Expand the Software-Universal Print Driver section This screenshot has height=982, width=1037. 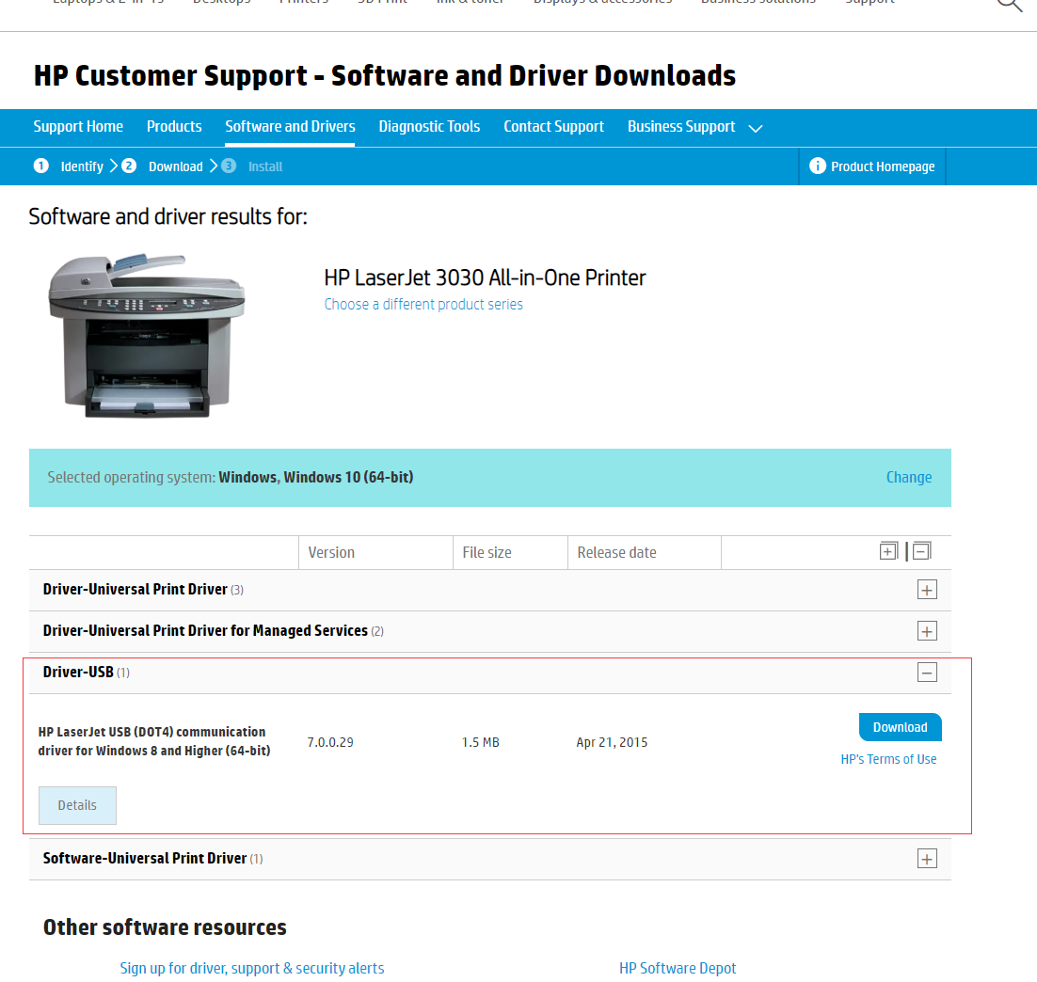pos(927,858)
